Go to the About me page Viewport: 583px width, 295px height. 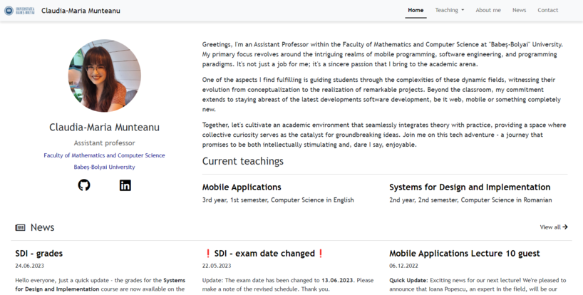[x=488, y=11]
